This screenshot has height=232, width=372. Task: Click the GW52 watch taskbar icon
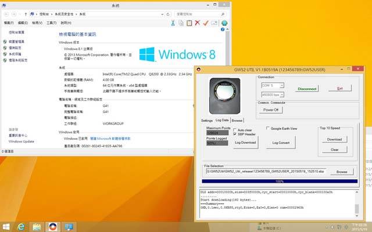52,226
